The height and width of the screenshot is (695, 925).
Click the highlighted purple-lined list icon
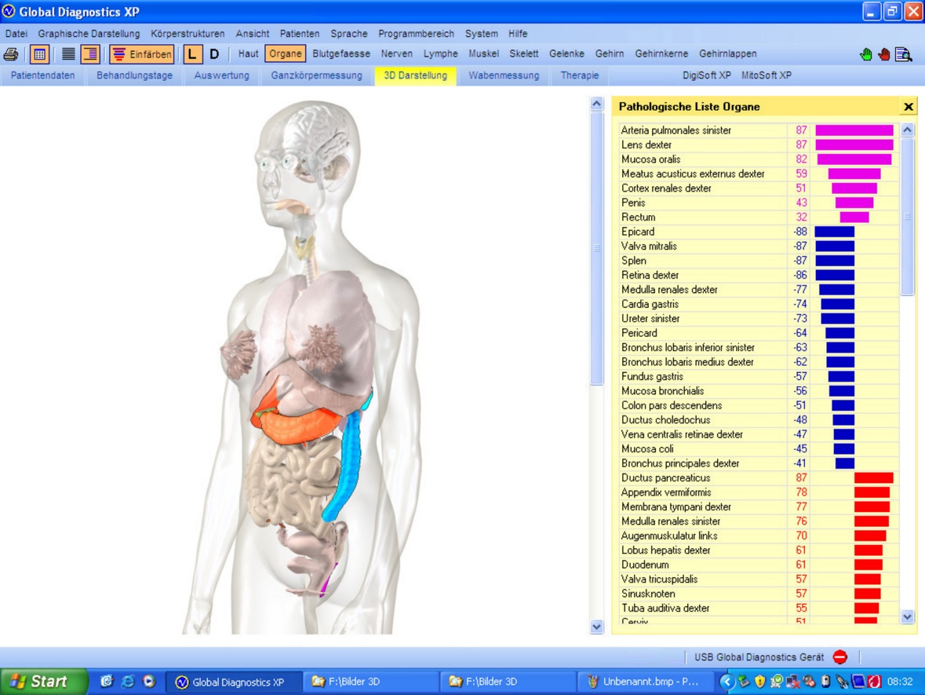(90, 54)
